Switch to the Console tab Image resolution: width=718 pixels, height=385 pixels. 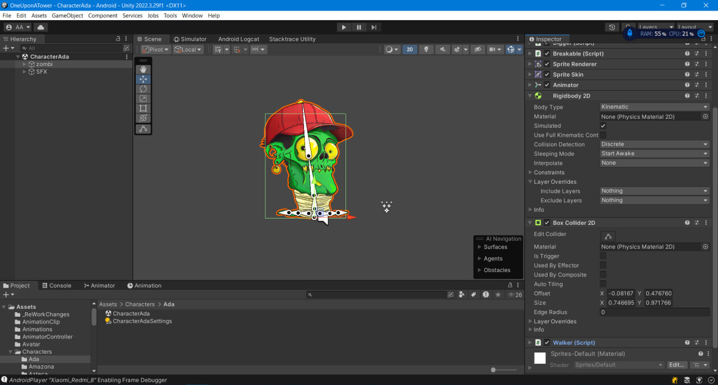(57, 285)
